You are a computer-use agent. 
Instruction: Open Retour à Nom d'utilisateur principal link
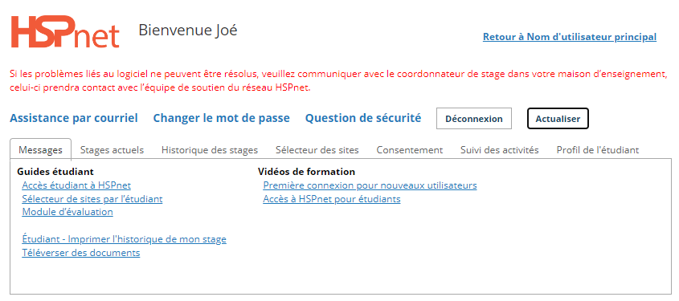(570, 37)
